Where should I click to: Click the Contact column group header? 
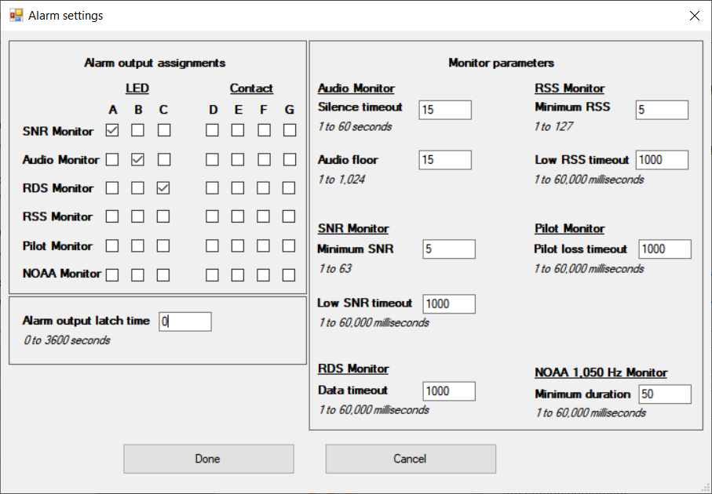(251, 89)
